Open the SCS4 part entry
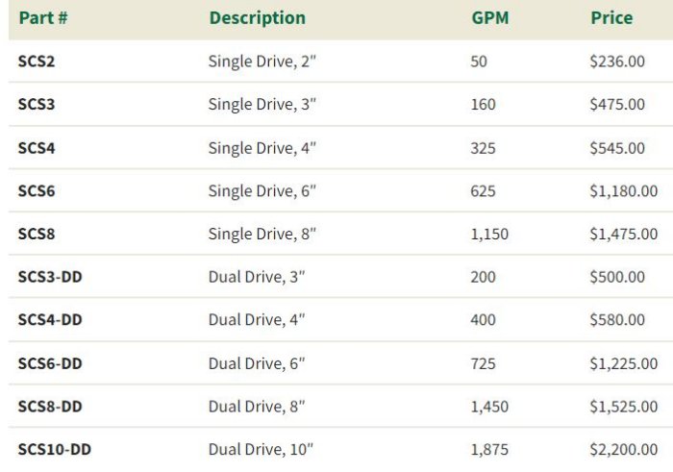 click(x=36, y=147)
